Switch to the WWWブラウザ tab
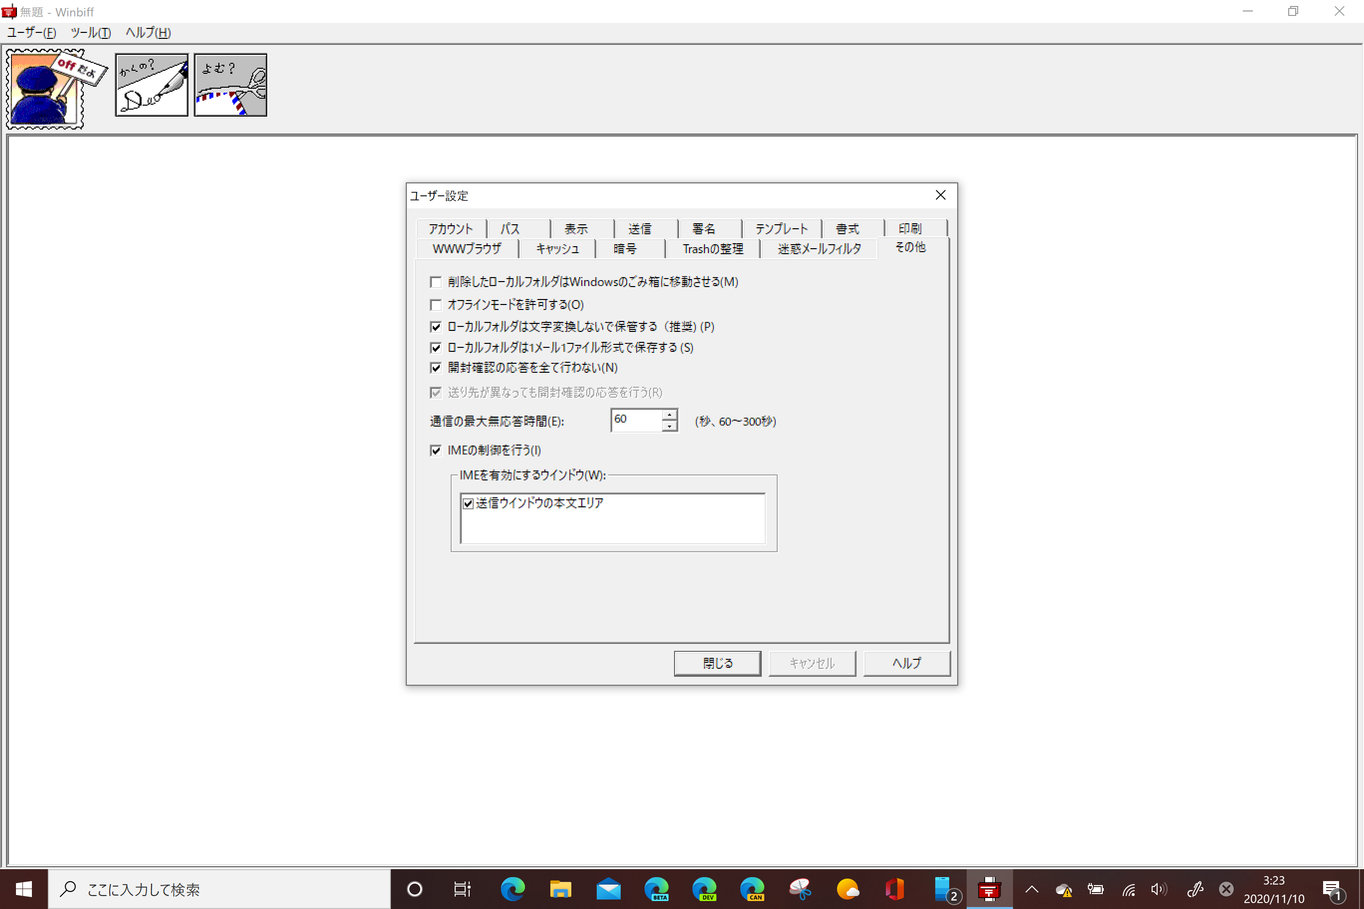 (467, 249)
